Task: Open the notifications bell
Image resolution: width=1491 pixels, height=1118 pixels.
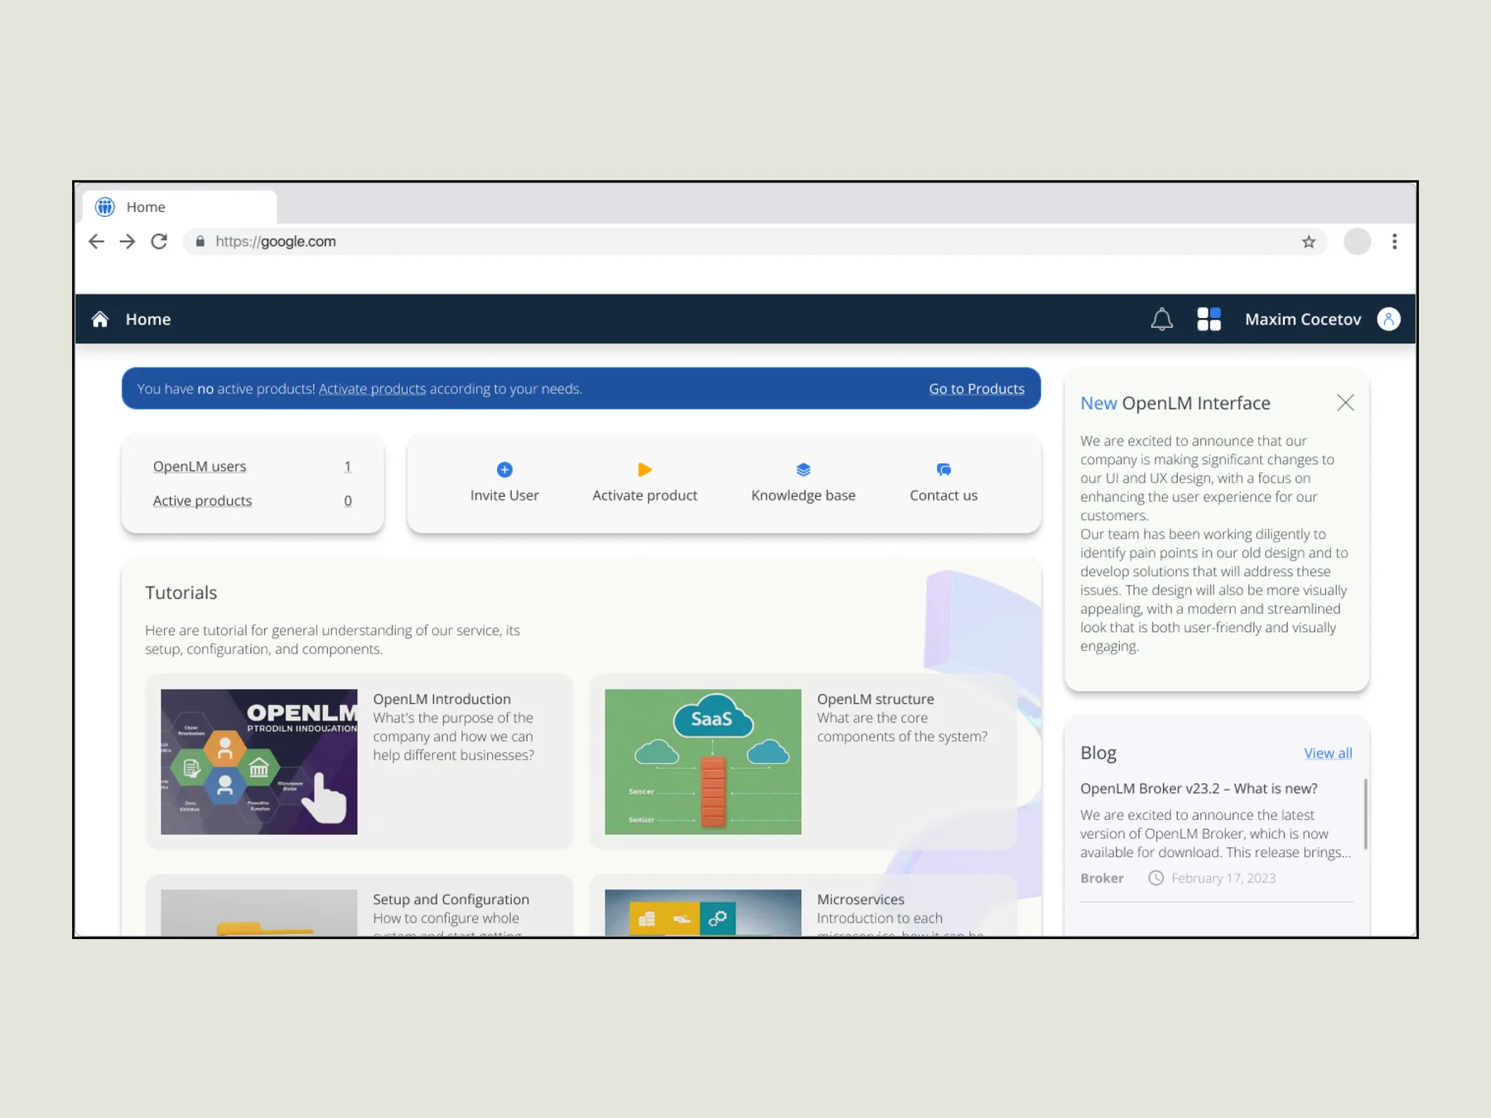Action: coord(1162,319)
